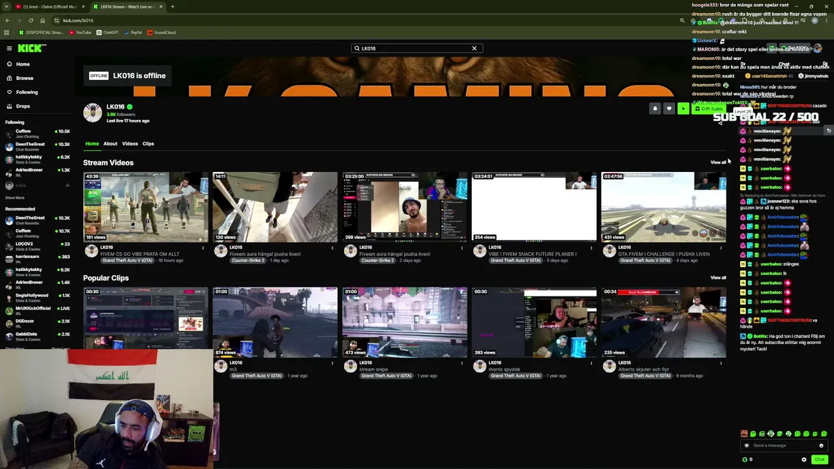This screenshot has height=469, width=834.
Task: Open the 03:47:56 GTA FiveM Challenge video
Action: [663, 207]
